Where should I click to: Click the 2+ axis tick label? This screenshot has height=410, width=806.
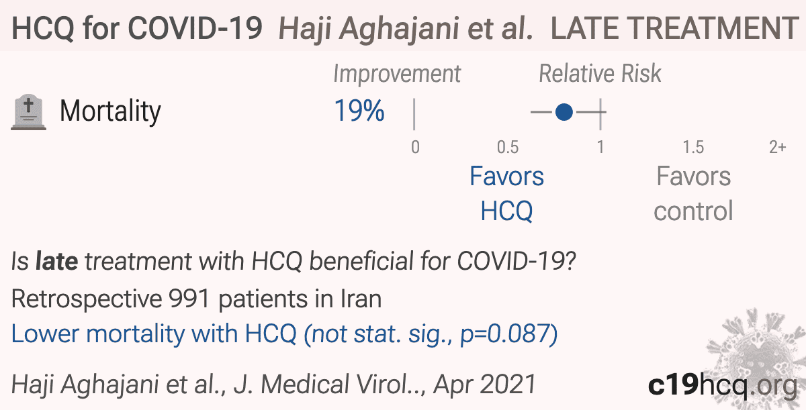[777, 147]
